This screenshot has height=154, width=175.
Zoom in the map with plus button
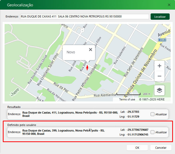coord(159,66)
